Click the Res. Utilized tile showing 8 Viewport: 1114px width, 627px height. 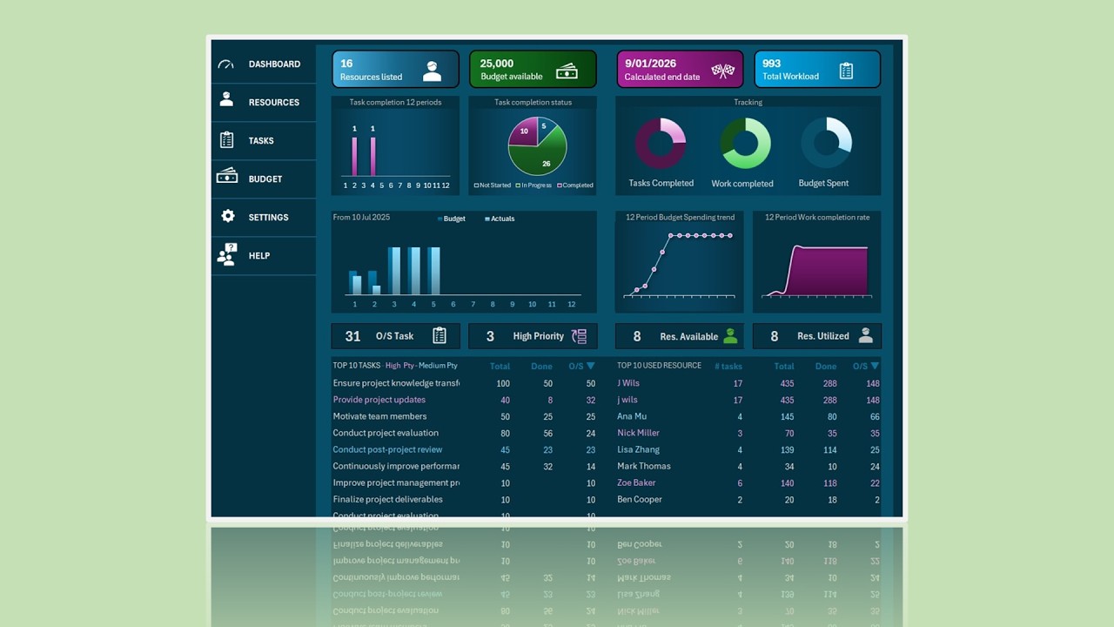pos(817,336)
